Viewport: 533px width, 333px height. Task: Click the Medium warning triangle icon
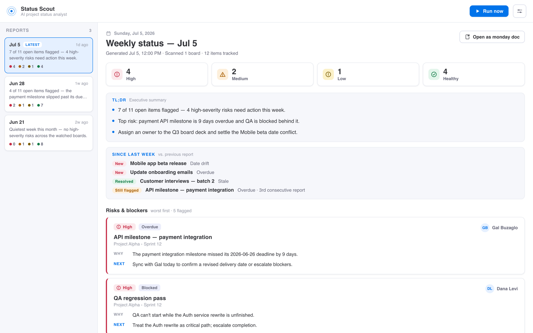coord(223,74)
